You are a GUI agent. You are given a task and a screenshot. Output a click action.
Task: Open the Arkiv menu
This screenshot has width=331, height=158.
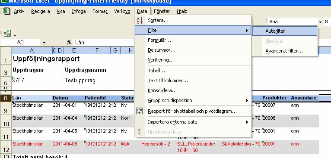(19, 11)
